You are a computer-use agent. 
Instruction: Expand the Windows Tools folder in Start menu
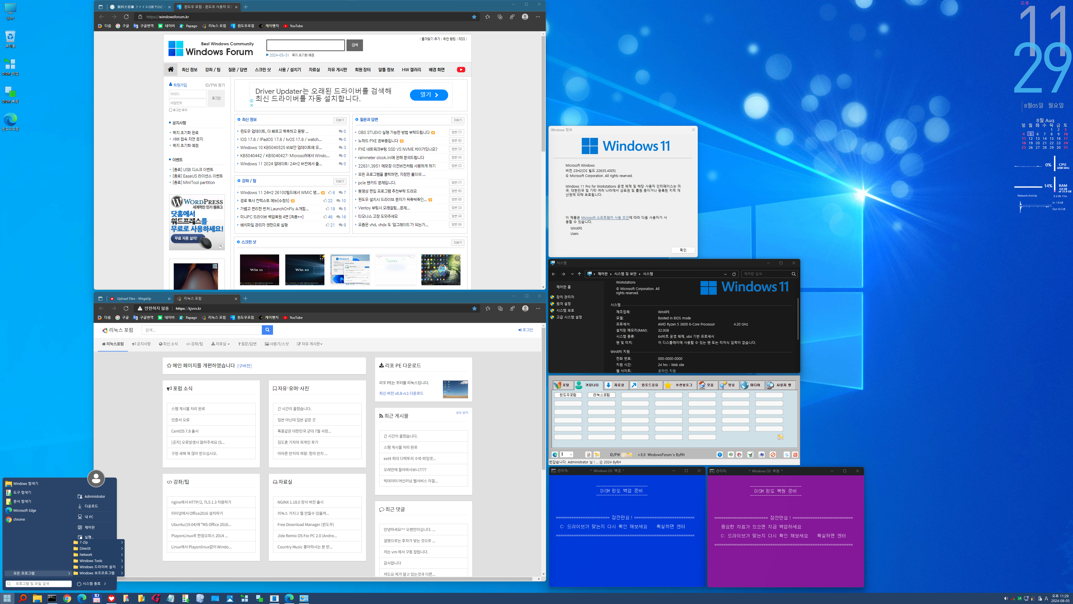click(x=99, y=561)
